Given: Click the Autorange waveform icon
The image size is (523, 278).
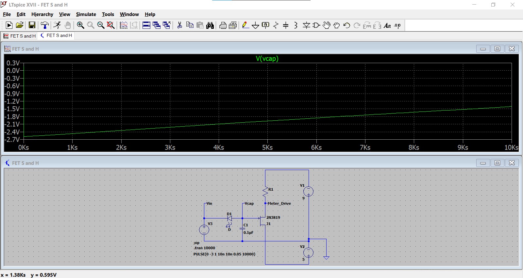Looking at the screenshot, I should (124, 25).
